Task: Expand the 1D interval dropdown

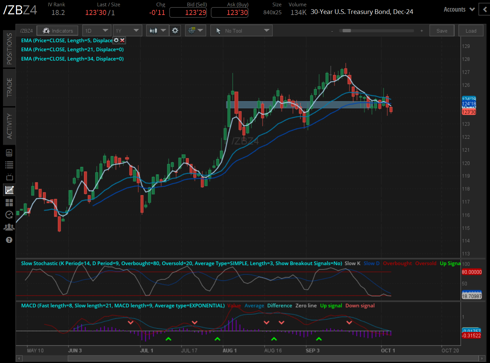Action: click(x=96, y=31)
